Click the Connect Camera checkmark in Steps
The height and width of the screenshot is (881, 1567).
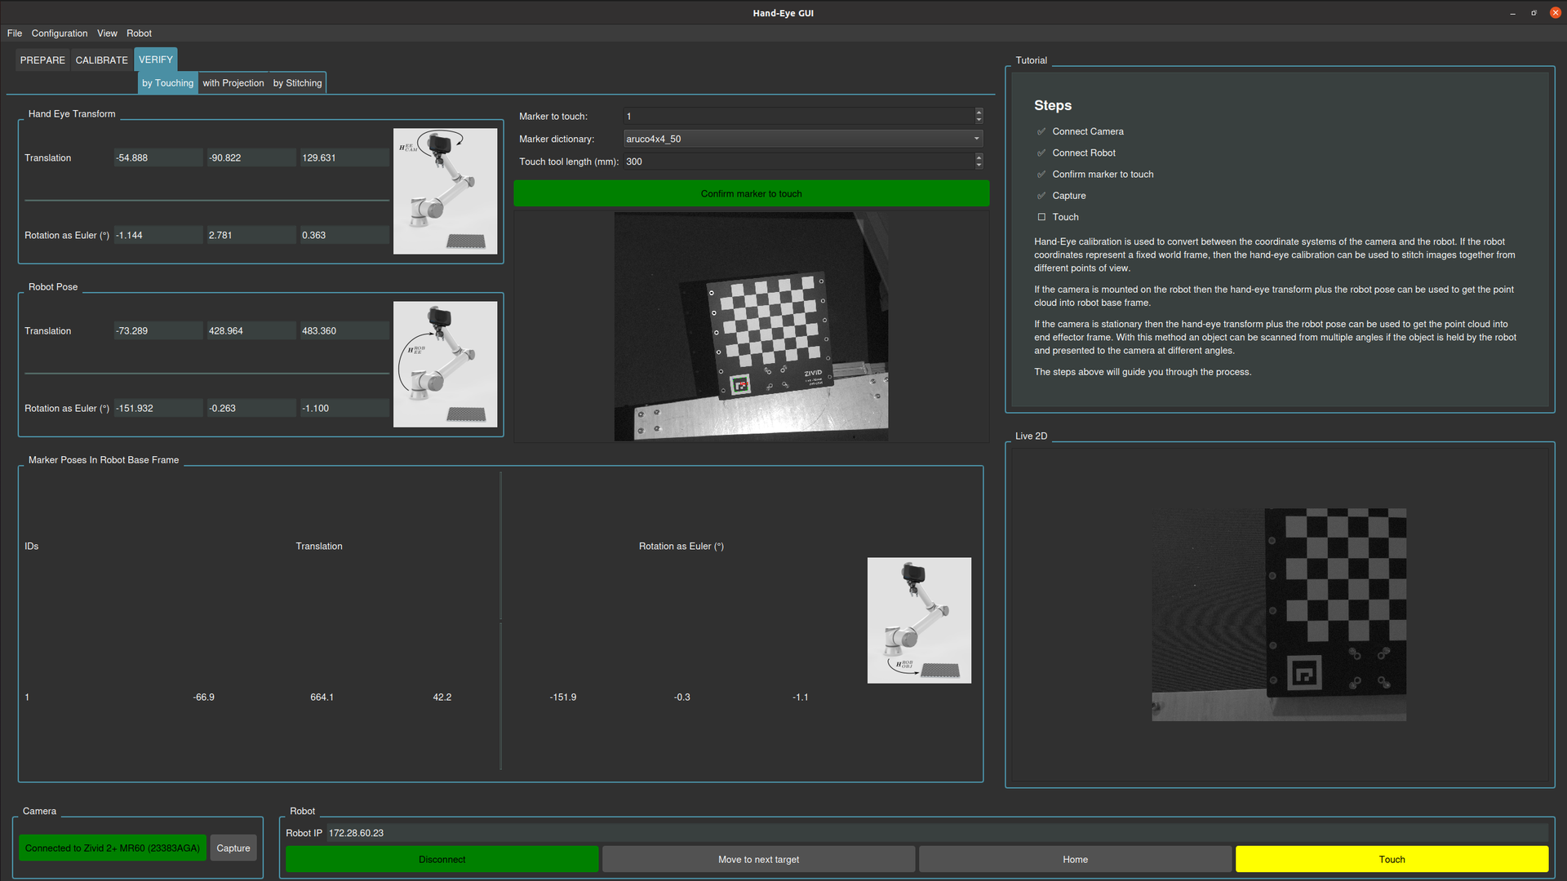coord(1041,131)
